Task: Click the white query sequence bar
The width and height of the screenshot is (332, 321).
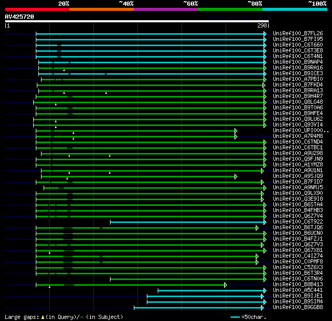Action: (x=137, y=21)
